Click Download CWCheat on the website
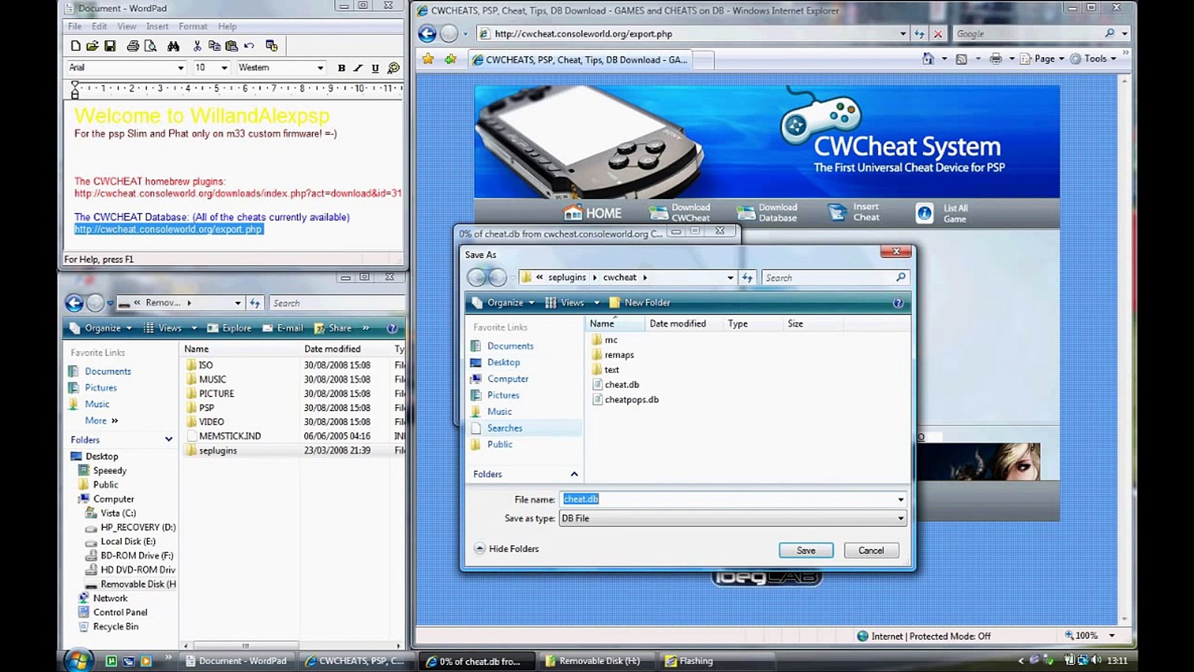The height and width of the screenshot is (672, 1194). click(x=679, y=213)
